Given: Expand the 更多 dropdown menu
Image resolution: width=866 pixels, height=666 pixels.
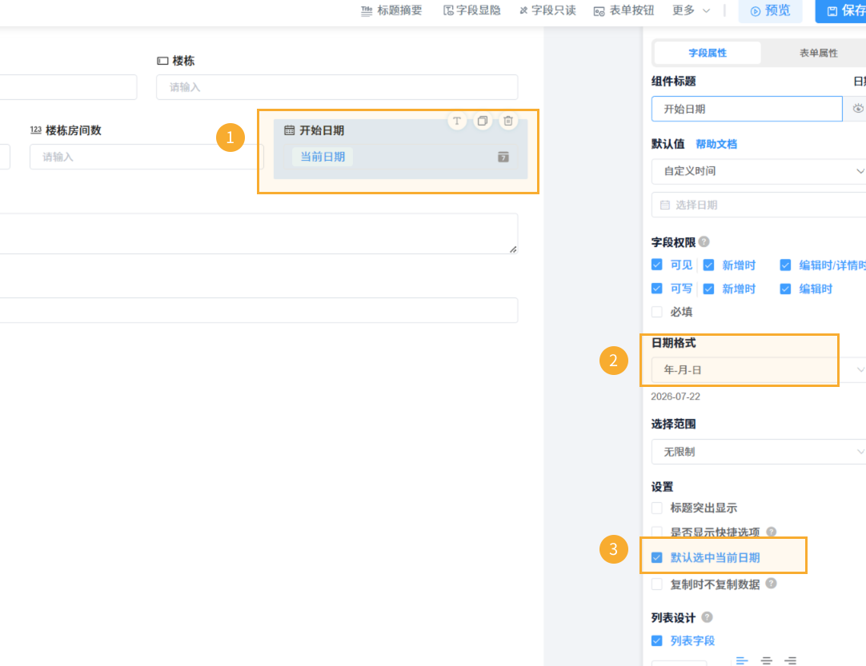Looking at the screenshot, I should 691,10.
